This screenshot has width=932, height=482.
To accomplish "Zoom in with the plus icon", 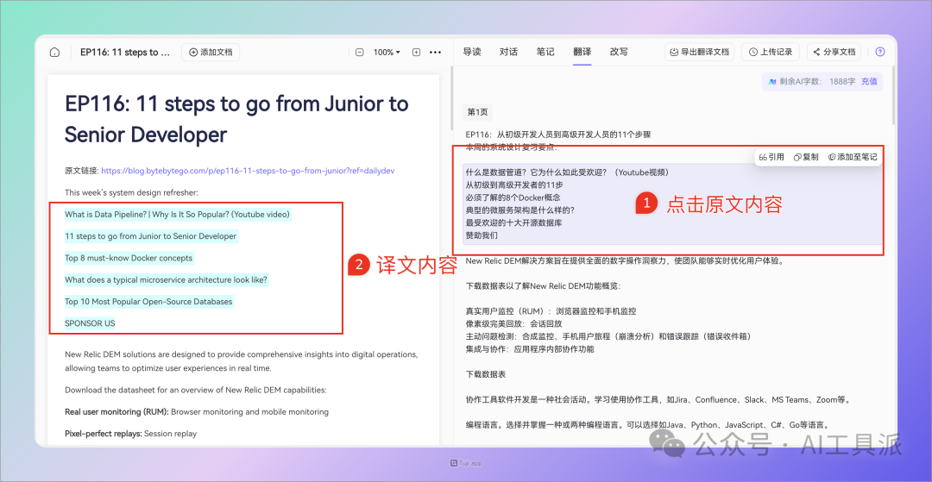I will (x=417, y=53).
